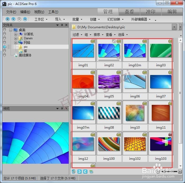
Task: Open the 批量 dropdown
Action: click(77, 19)
